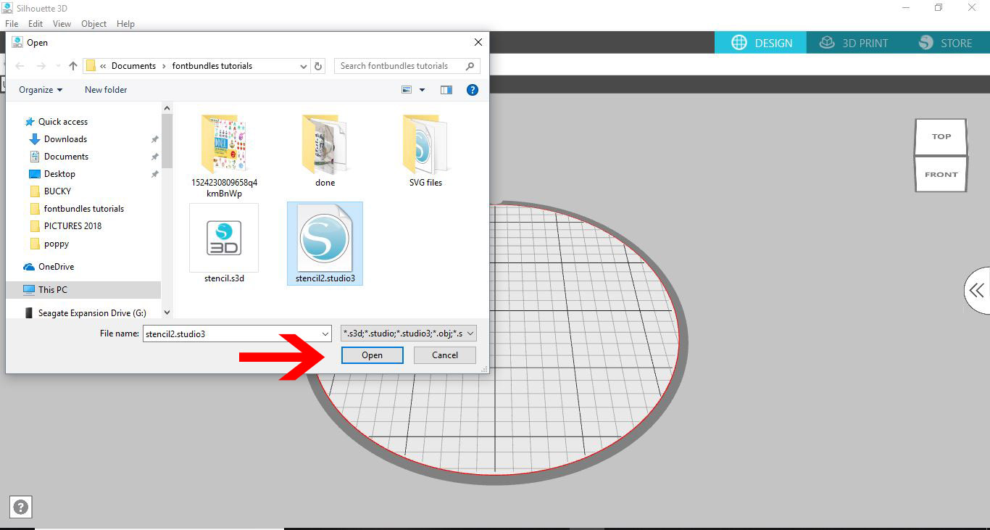The width and height of the screenshot is (990, 530).
Task: Open the file type filter dropdown
Action: coord(409,334)
